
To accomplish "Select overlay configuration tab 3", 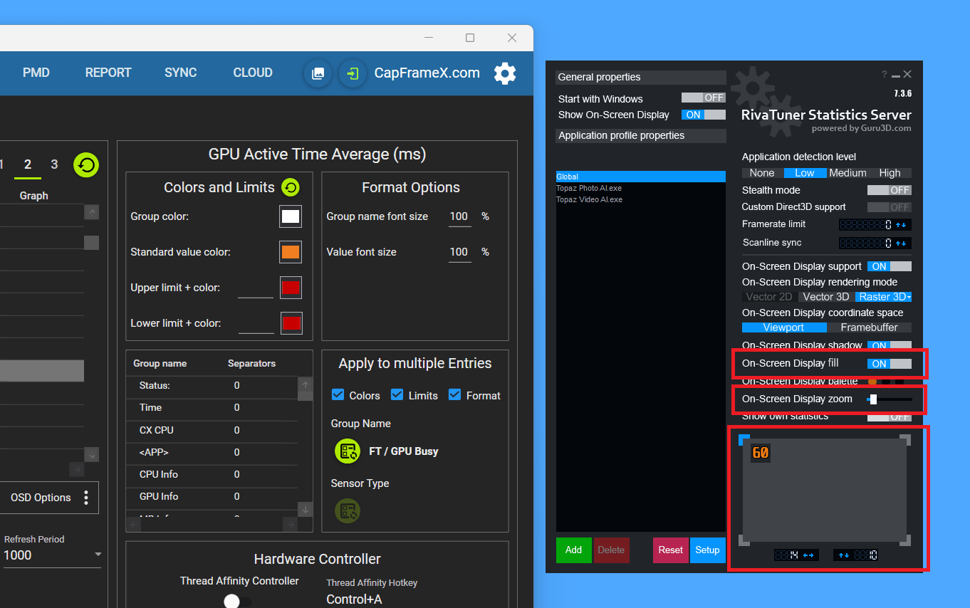I will (x=54, y=164).
